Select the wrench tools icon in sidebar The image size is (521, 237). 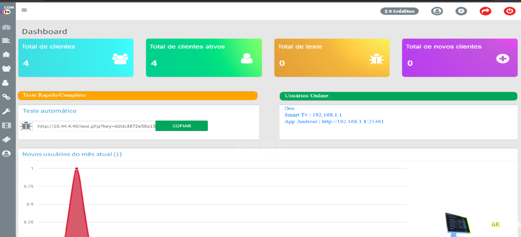[6, 111]
